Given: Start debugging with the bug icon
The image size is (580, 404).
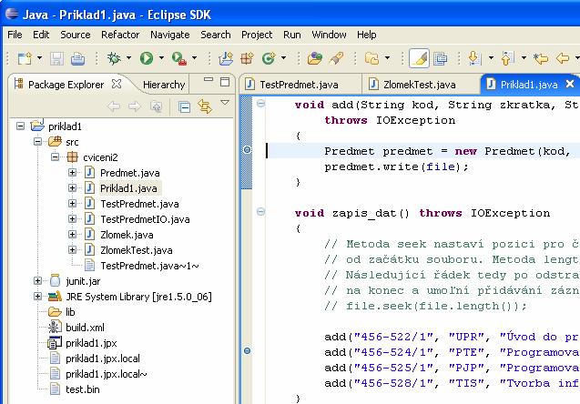Looking at the screenshot, I should pyautogui.click(x=114, y=58).
